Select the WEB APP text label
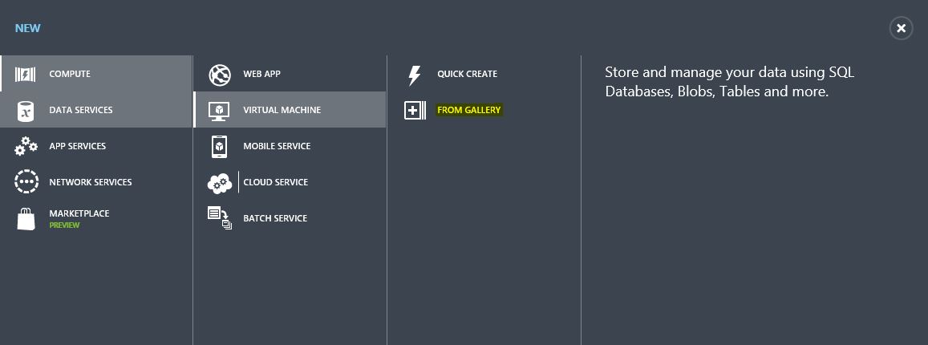The image size is (928, 345). pyautogui.click(x=261, y=74)
